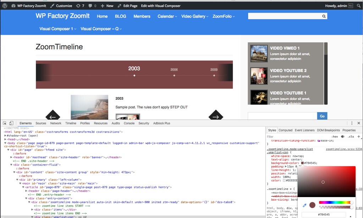363x218 pixels.
Task: Activate the inspect element picker in DevTools
Action: (5, 123)
